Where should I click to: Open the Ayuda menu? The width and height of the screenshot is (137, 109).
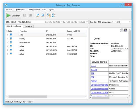(51, 9)
